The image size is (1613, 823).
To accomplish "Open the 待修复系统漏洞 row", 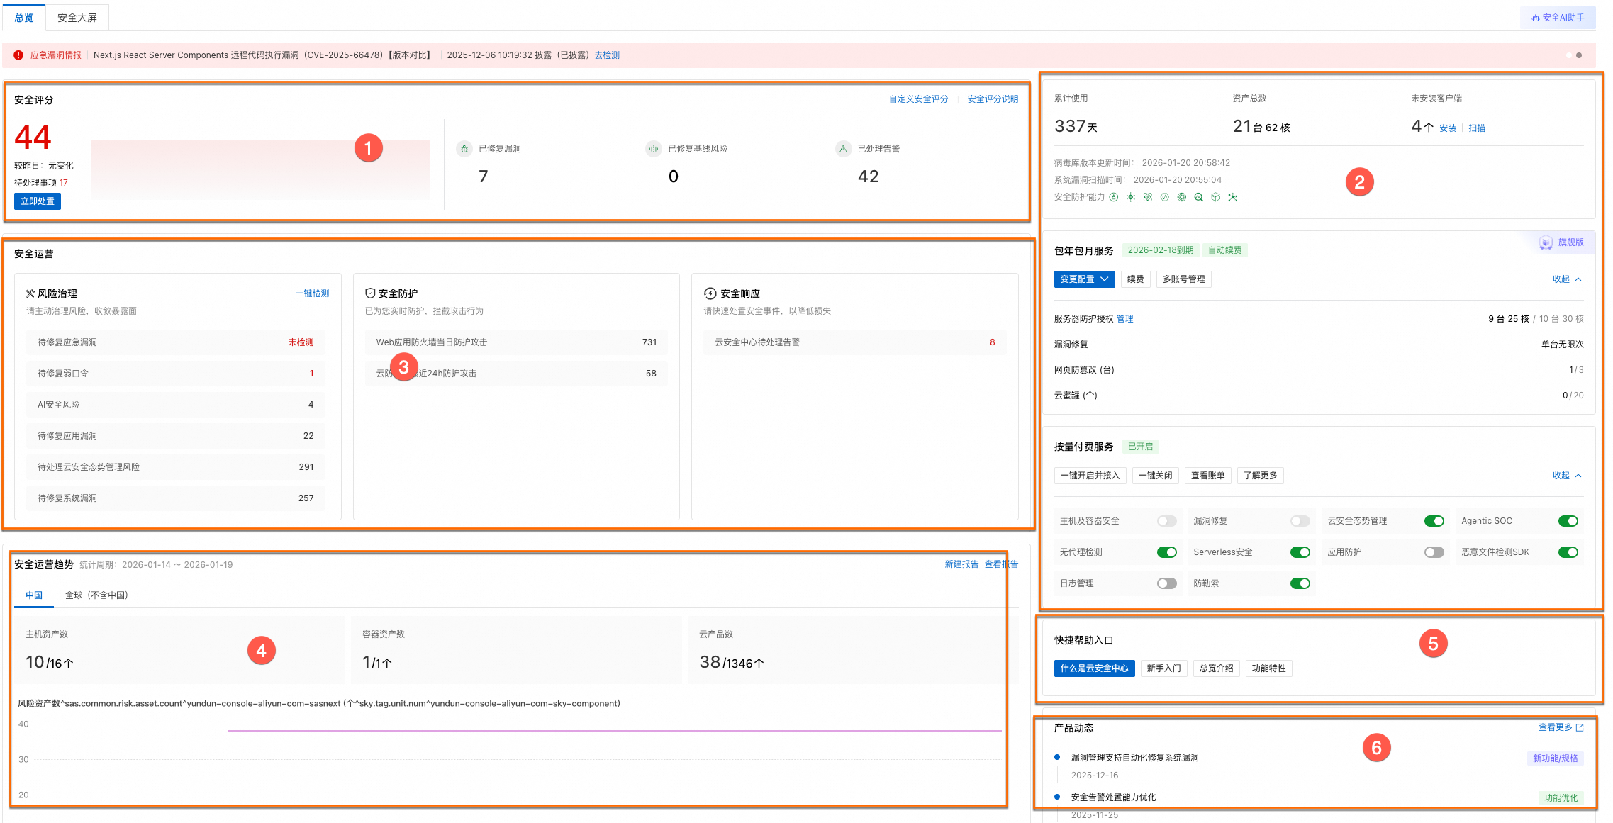I will pos(176,499).
